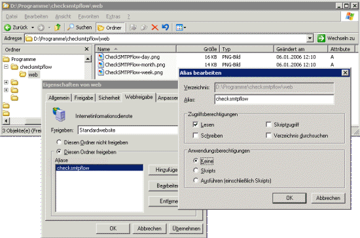Click OK in Alias bearbeiten dialog
The height and width of the screenshot is (238, 360).
pos(289,198)
